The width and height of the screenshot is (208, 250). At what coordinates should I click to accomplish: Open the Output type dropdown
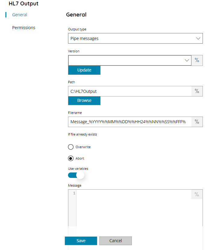tap(135, 38)
